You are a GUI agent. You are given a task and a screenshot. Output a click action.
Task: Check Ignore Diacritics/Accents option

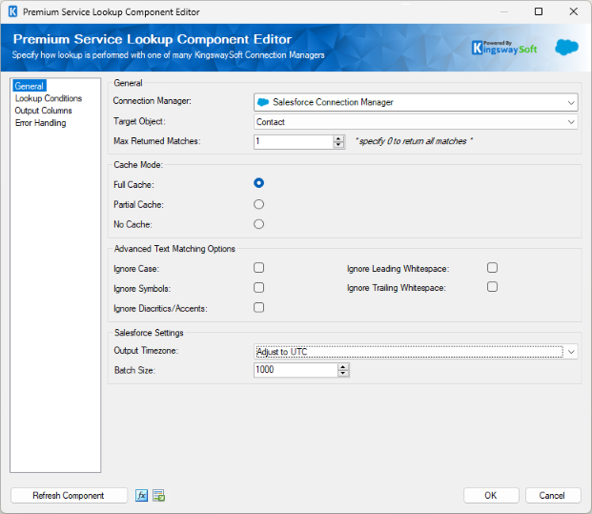pyautogui.click(x=258, y=307)
